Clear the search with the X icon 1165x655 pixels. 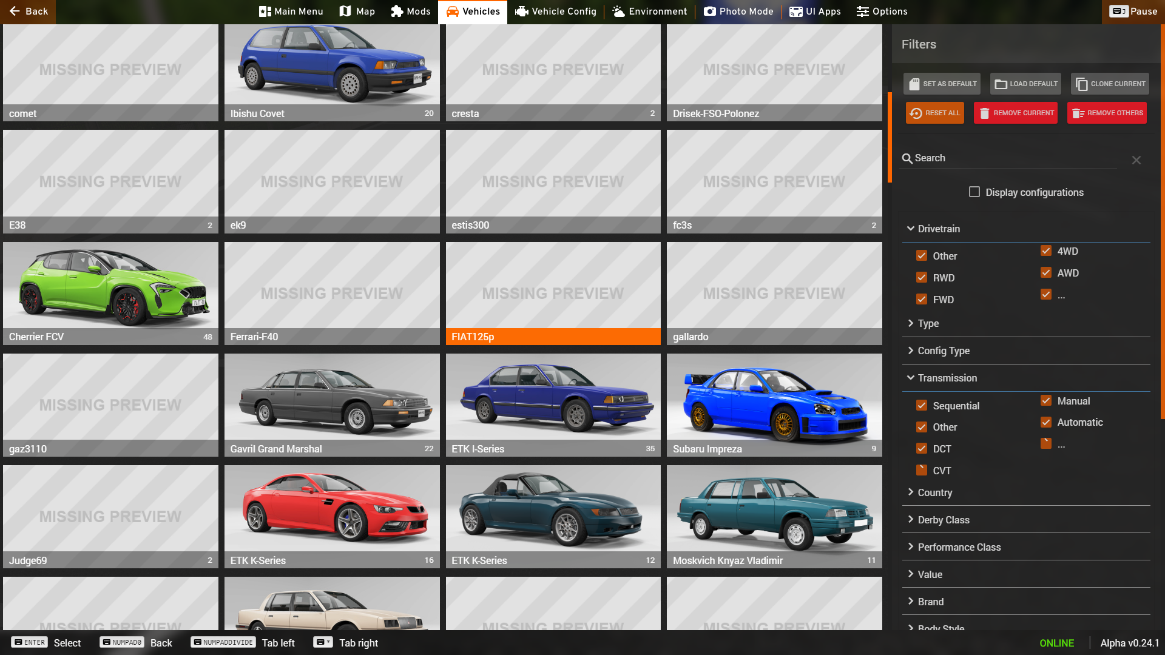point(1136,160)
